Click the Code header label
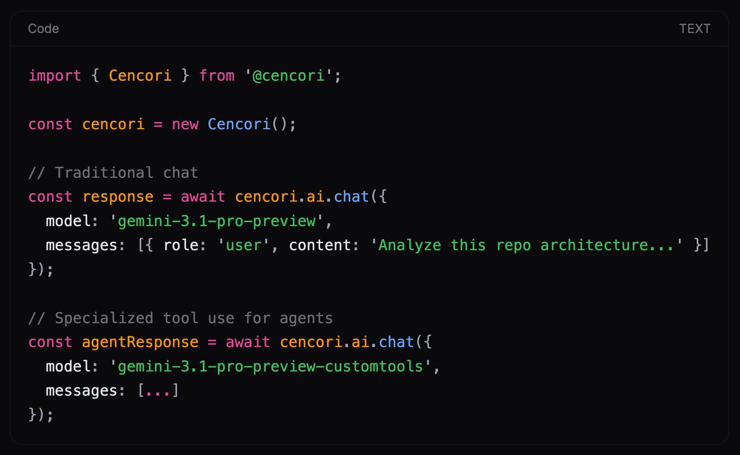 click(43, 28)
